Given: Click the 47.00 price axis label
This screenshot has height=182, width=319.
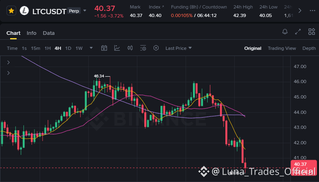Looking at the screenshot, I should coord(300,66).
